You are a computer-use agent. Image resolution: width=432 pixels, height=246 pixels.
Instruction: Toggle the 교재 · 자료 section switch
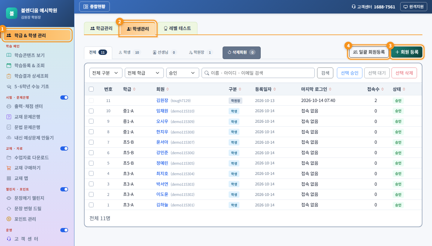pyautogui.click(x=64, y=148)
